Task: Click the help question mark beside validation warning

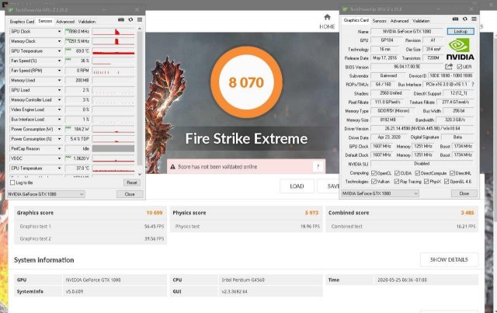Action: click(318, 166)
